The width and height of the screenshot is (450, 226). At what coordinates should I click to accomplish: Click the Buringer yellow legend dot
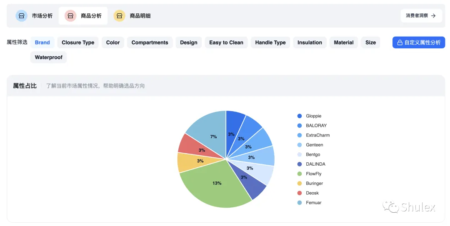(300, 183)
